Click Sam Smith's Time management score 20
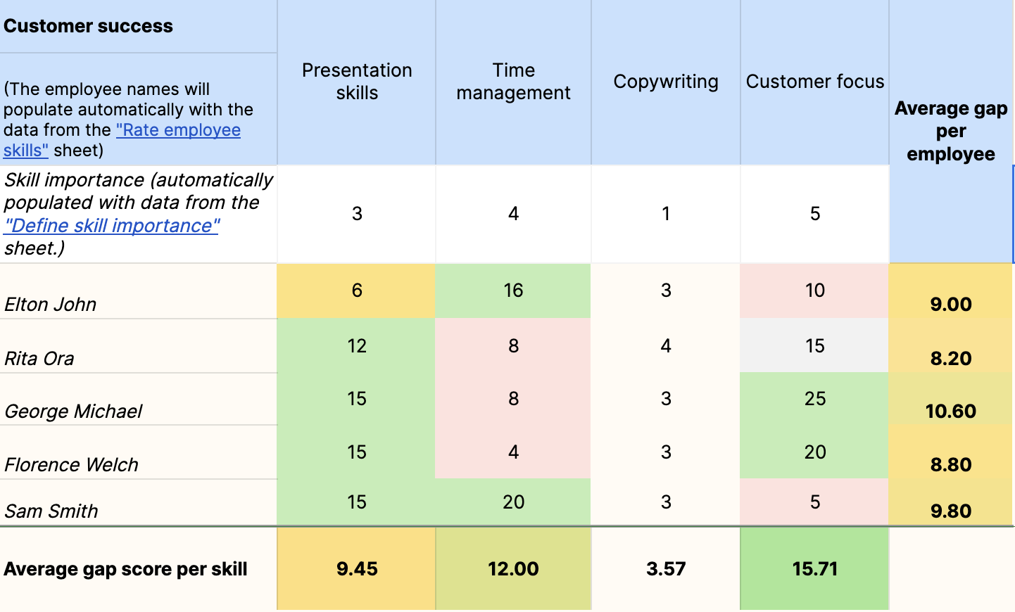 click(x=513, y=502)
